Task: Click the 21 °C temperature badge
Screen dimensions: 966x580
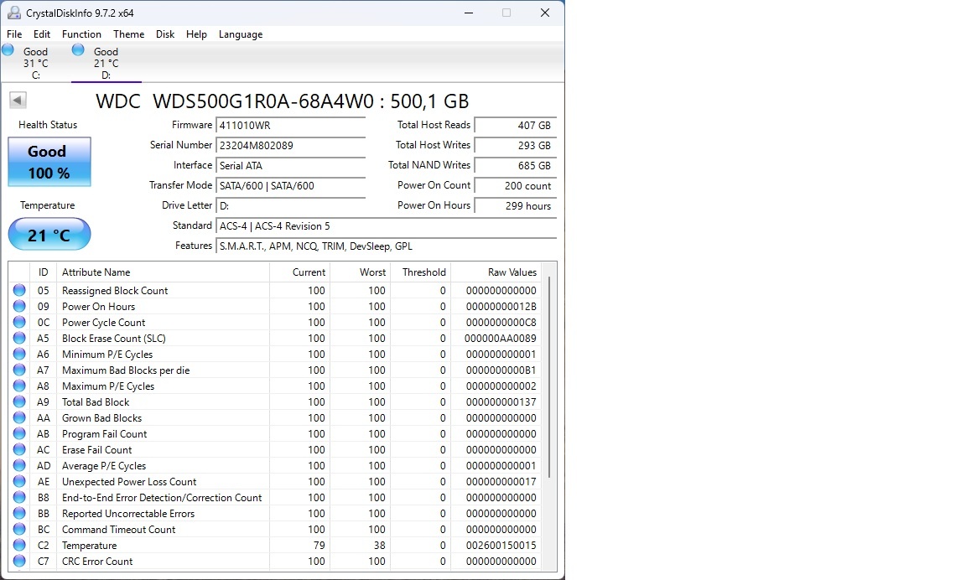Action: [x=49, y=235]
